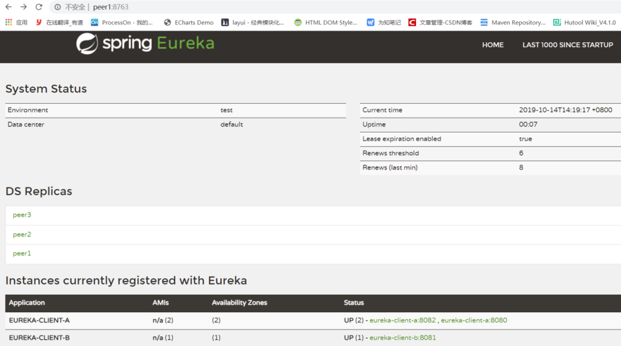Click the System Status heading
Screen dimensions: 621x346
point(46,89)
